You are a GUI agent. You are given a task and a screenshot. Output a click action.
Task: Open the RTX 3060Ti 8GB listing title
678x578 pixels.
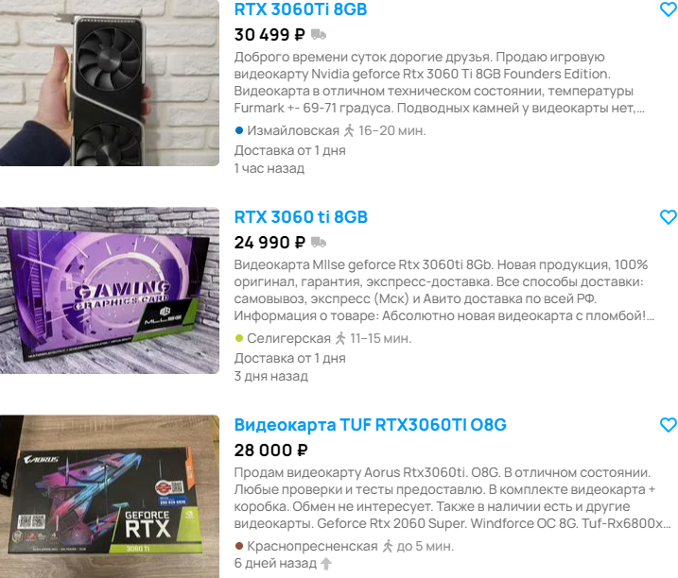click(x=301, y=9)
